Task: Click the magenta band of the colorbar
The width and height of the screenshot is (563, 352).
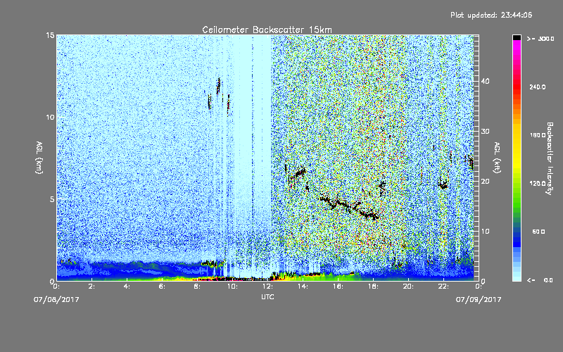Action: pos(517,44)
